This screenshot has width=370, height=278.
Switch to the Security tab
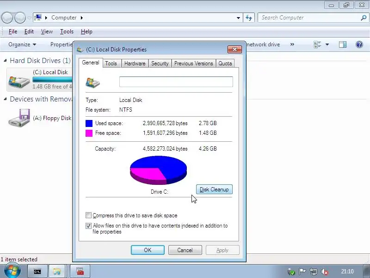160,63
